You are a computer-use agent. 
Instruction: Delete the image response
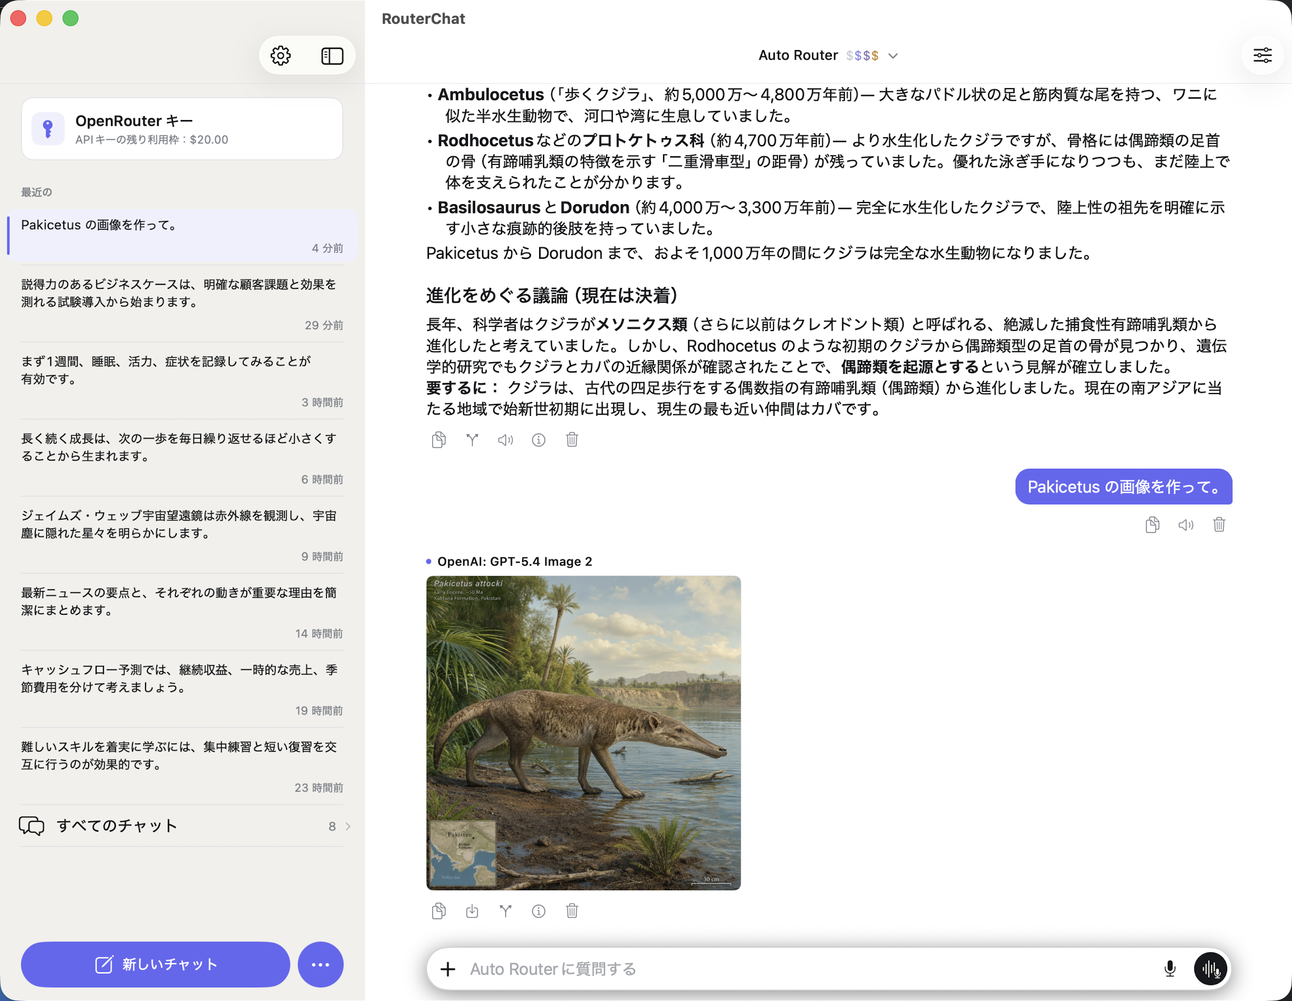(572, 911)
